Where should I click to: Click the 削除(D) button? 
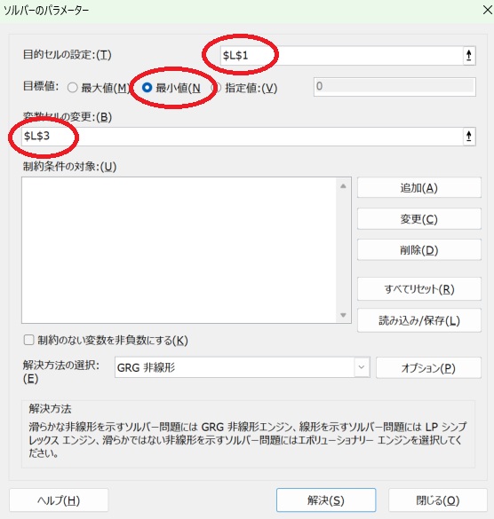tap(419, 250)
